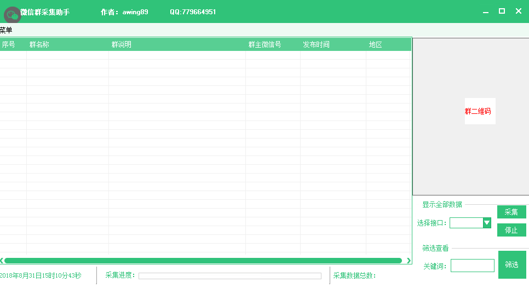Click the 群二维码 preview image
529x288 pixels.
(480, 111)
